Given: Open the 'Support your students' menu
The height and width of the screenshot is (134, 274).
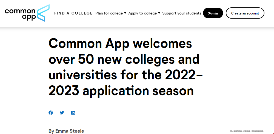Looking at the screenshot, I should pyautogui.click(x=182, y=13).
